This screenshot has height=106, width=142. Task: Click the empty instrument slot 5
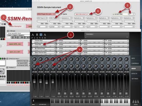click(x=68, y=41)
